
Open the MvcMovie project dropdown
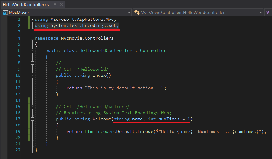click(x=129, y=13)
